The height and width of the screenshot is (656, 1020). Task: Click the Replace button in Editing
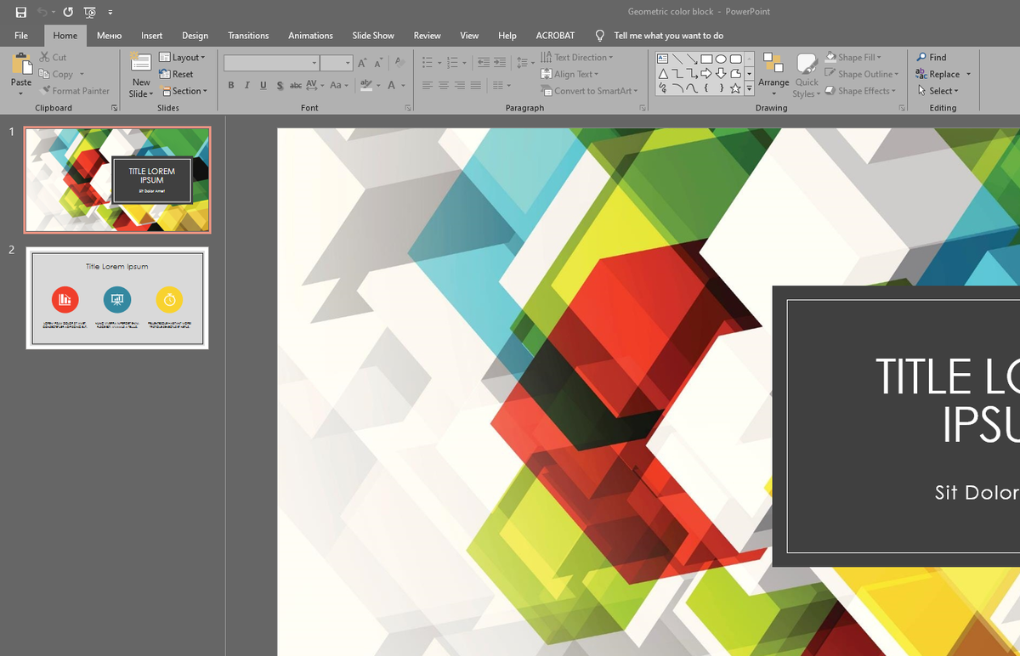click(943, 74)
